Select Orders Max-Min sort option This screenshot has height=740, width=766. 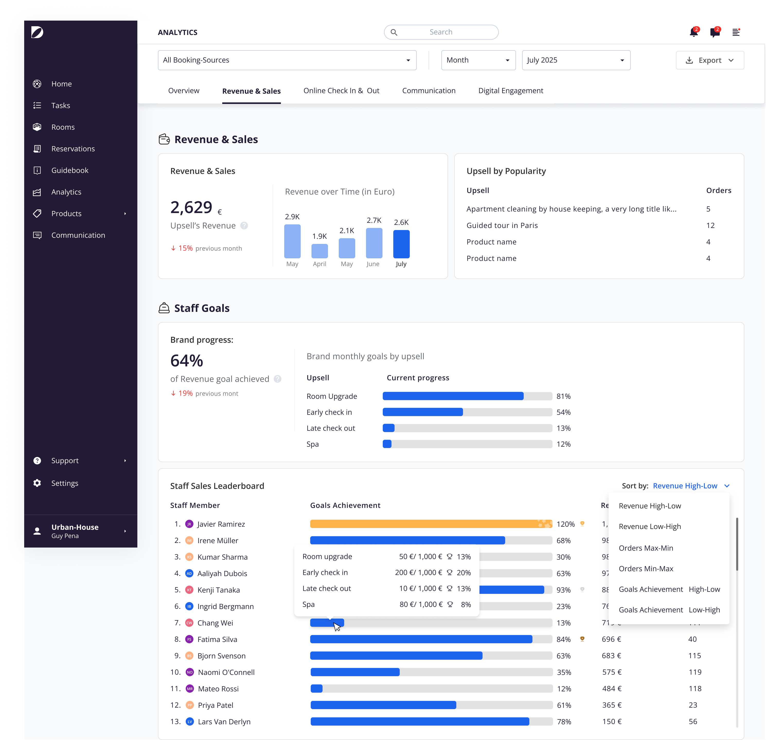[646, 548]
